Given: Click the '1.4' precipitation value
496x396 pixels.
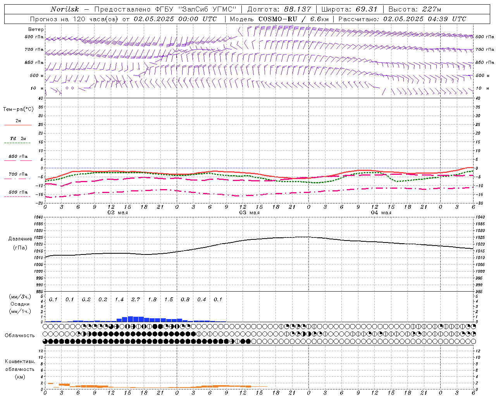Looking at the screenshot, I should [119, 300].
